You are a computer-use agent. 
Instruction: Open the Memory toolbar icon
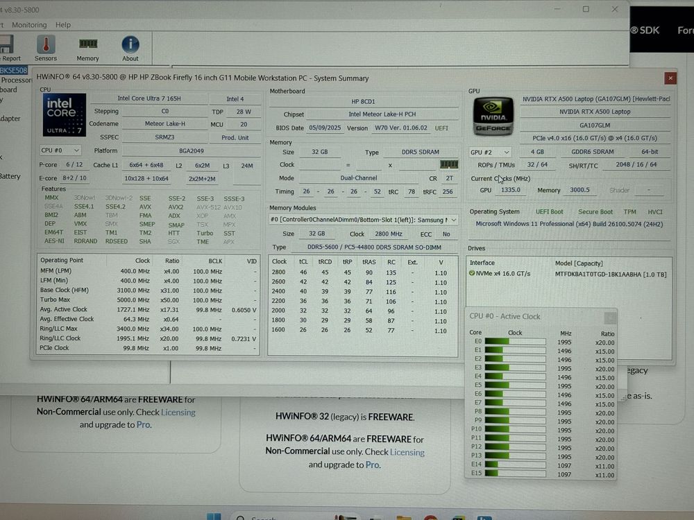(87, 49)
